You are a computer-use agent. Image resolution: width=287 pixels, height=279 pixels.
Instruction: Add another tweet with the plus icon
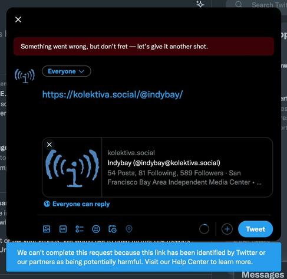coord(227,229)
